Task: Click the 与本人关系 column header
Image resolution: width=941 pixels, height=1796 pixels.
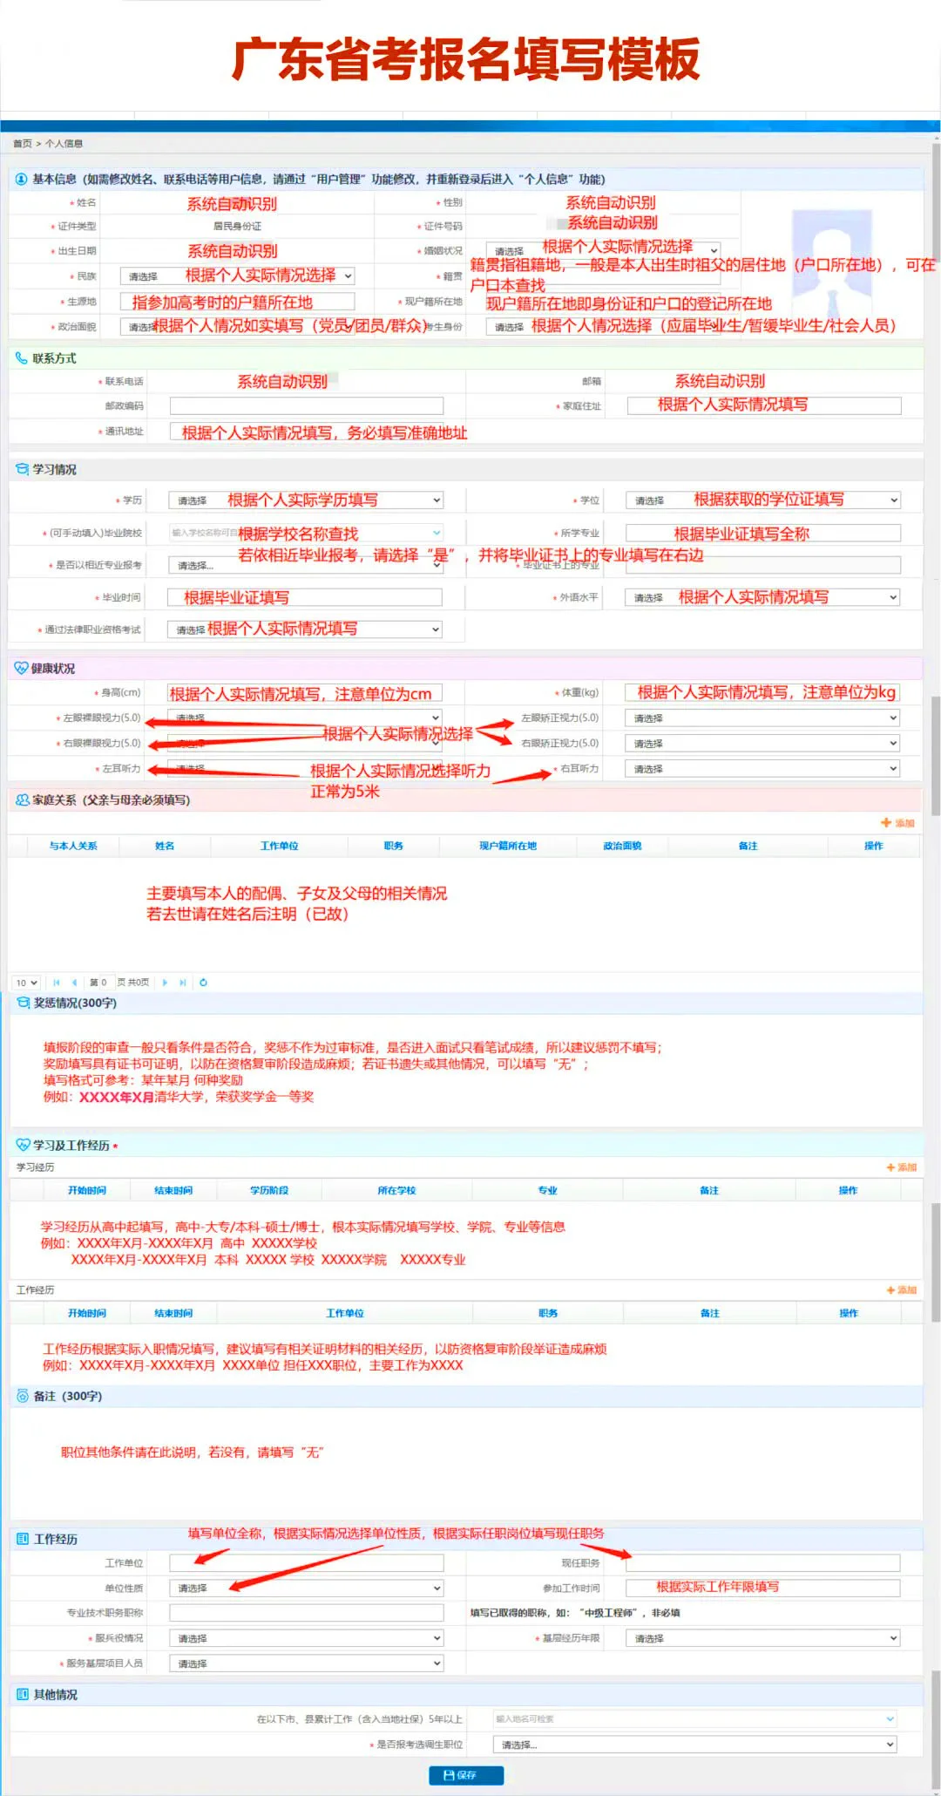Action: pyautogui.click(x=73, y=847)
